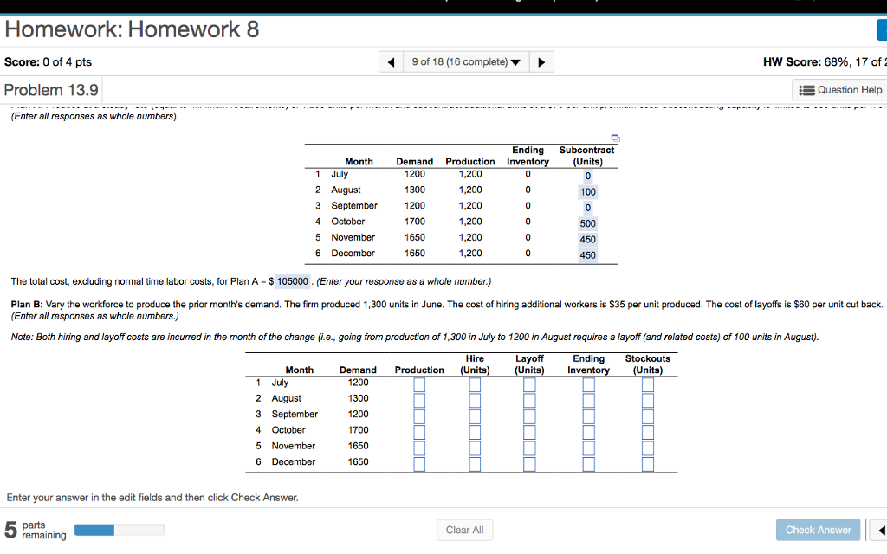This screenshot has width=887, height=554.
Task: Click the 'Plan B:' description label
Action: click(x=27, y=304)
